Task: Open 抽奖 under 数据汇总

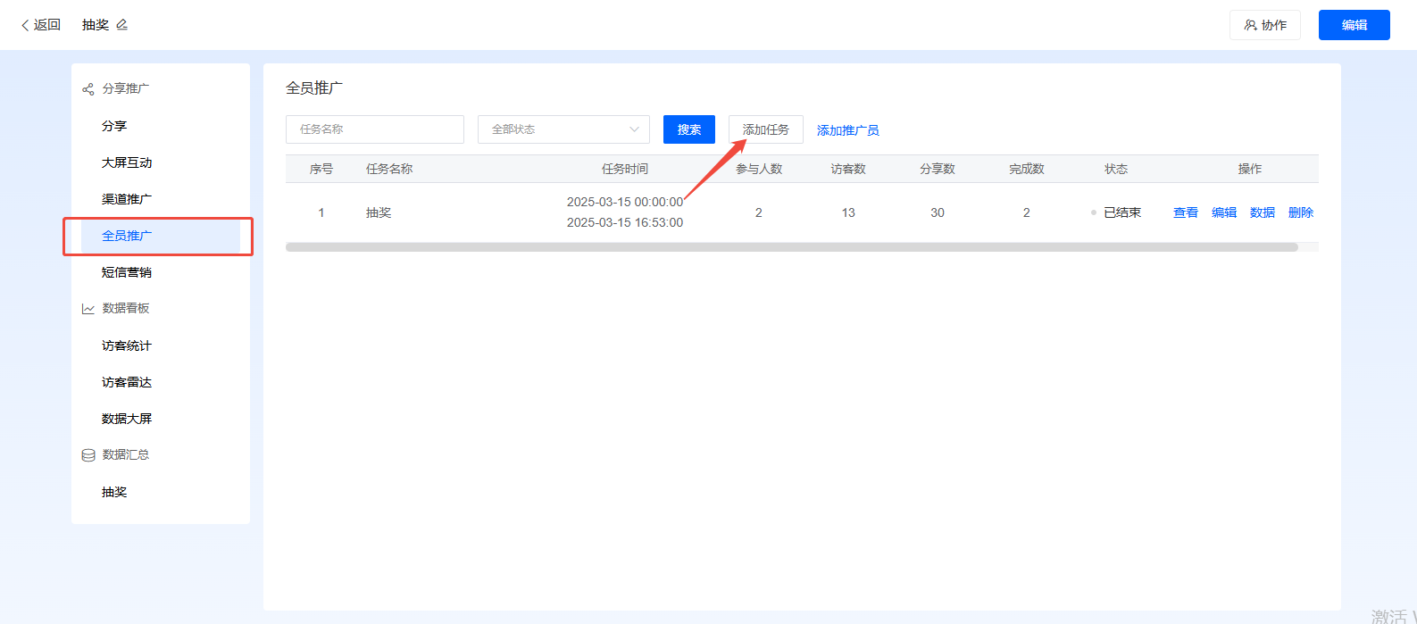Action: [114, 492]
